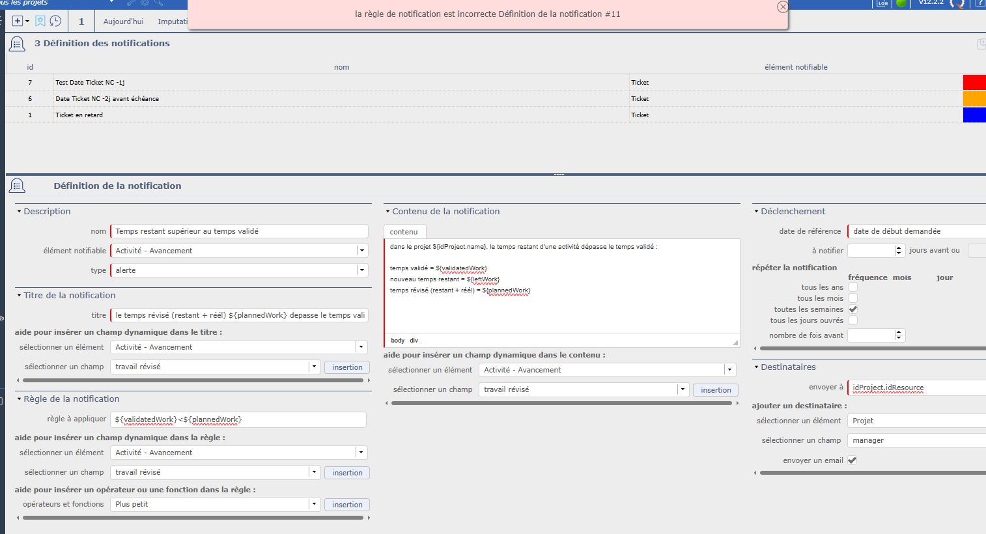Open the 'type' dropdown showing alerte
This screenshot has width=986, height=534.
click(x=361, y=270)
